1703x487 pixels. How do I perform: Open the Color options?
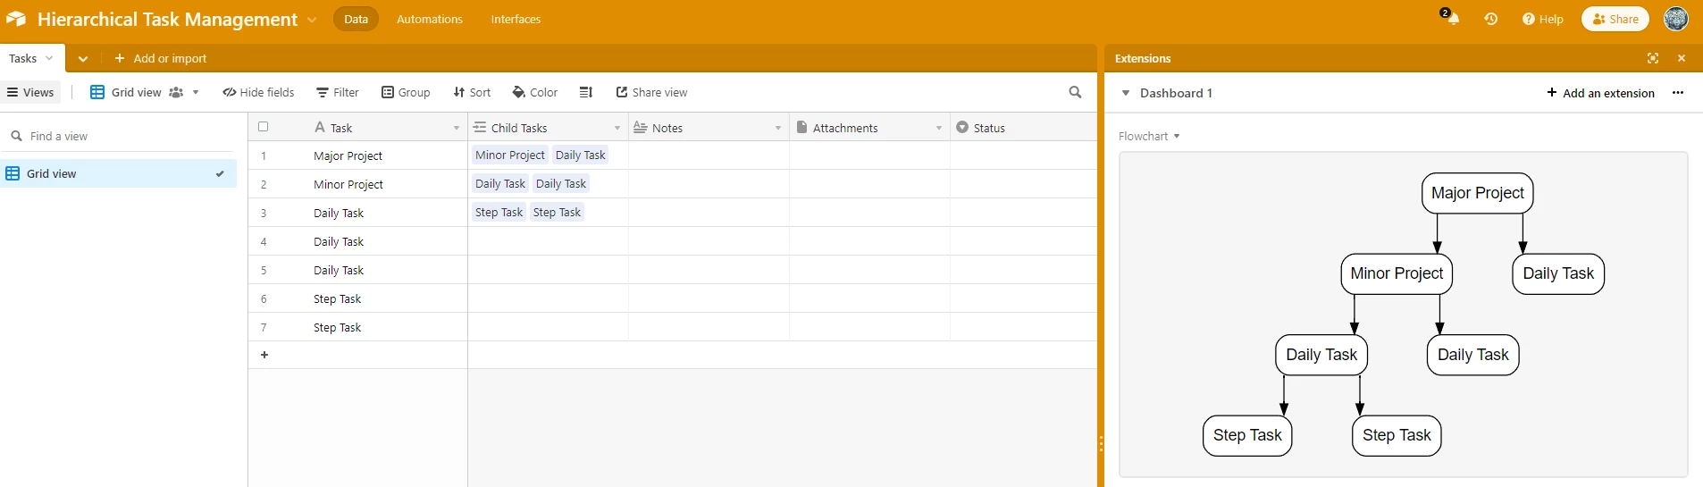click(x=535, y=92)
